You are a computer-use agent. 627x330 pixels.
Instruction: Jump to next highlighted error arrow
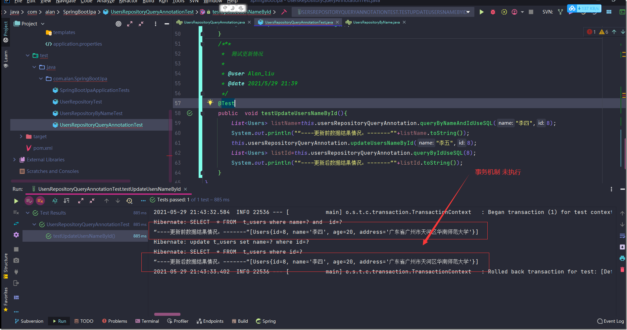tap(623, 32)
